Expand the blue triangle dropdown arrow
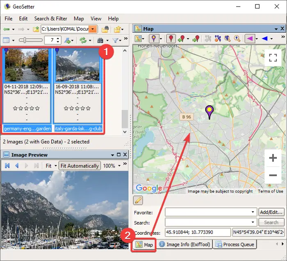The width and height of the screenshot is (287, 261). pyautogui.click(x=271, y=39)
